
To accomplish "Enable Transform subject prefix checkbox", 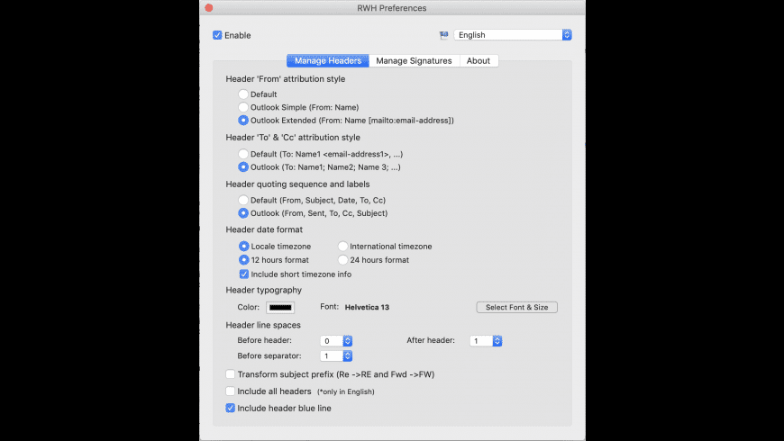I will [230, 374].
